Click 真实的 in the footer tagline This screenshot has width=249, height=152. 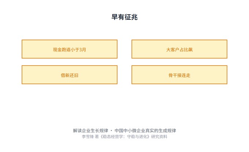[x=152, y=130]
